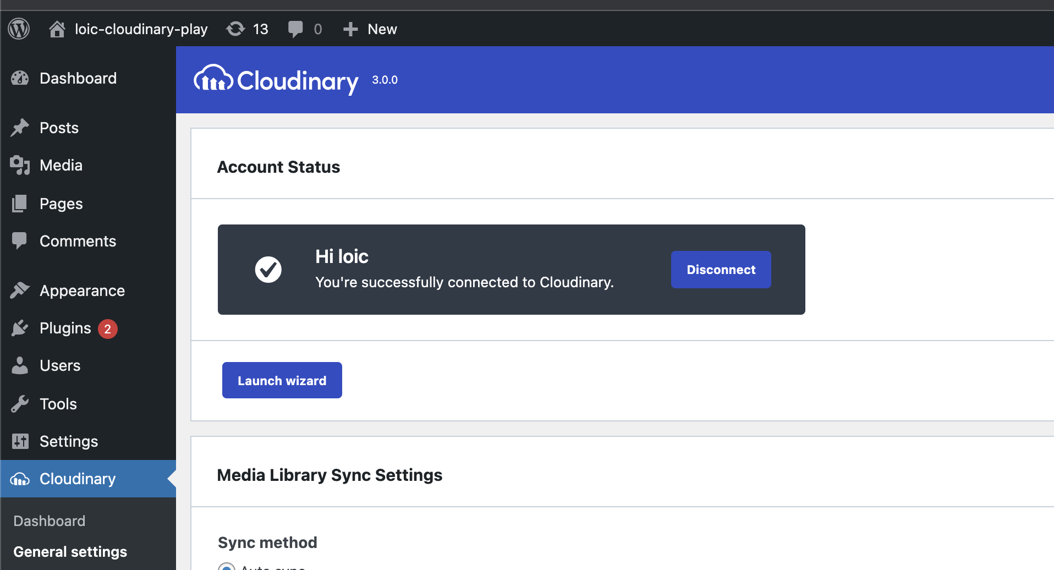The height and width of the screenshot is (570, 1054).
Task: Click the home icon beside site name
Action: click(x=57, y=29)
